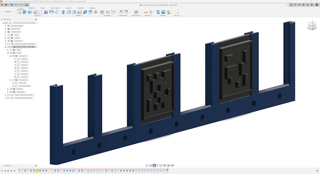The image size is (320, 174).
Task: Click the Comments panel header
Action: point(8,165)
